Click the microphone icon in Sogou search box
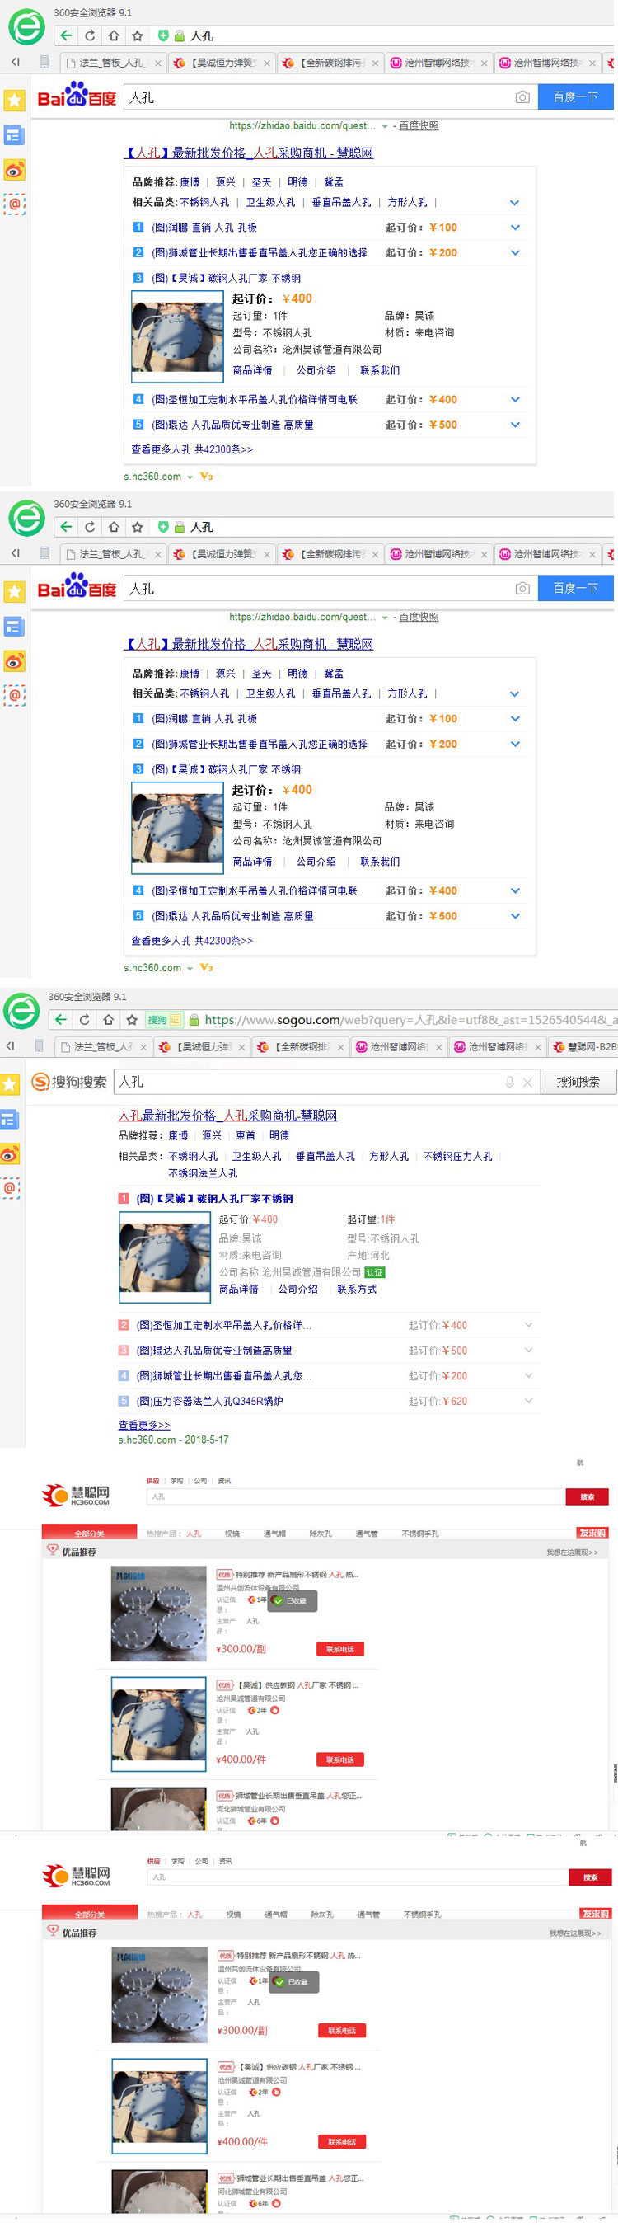The height and width of the screenshot is (2227, 618). pos(510,1082)
